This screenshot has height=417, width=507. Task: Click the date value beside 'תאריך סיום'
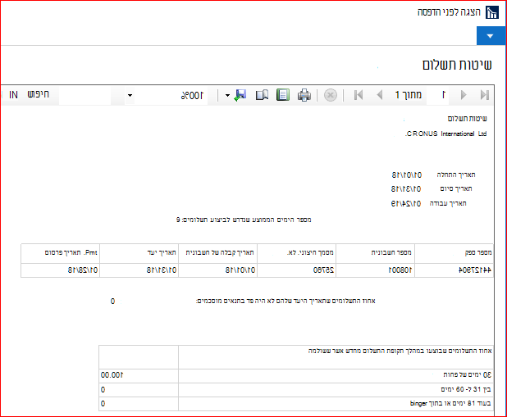(406, 189)
